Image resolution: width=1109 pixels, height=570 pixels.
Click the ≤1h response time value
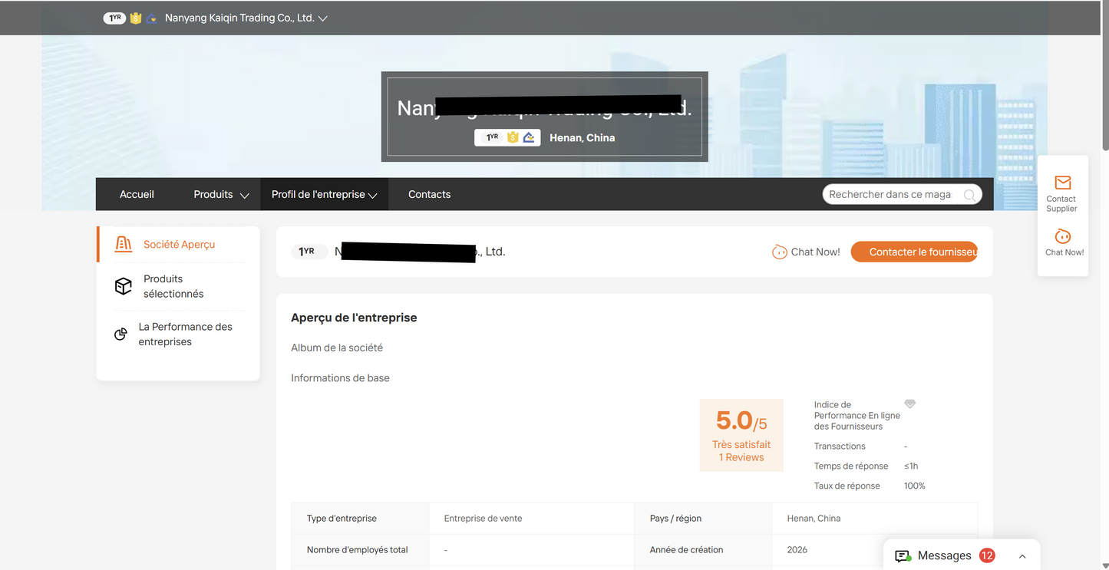911,466
